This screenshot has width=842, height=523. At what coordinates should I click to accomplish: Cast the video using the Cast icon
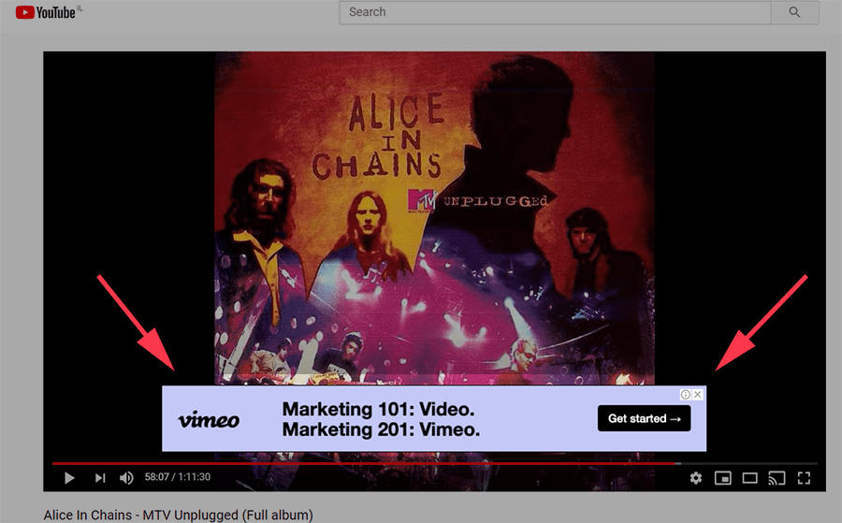[x=776, y=478]
